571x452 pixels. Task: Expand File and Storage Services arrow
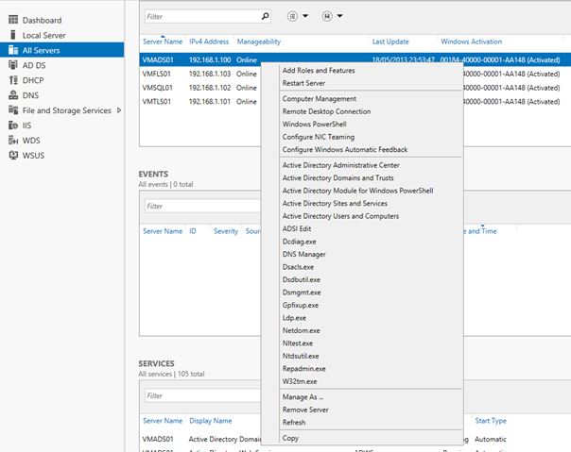(119, 110)
